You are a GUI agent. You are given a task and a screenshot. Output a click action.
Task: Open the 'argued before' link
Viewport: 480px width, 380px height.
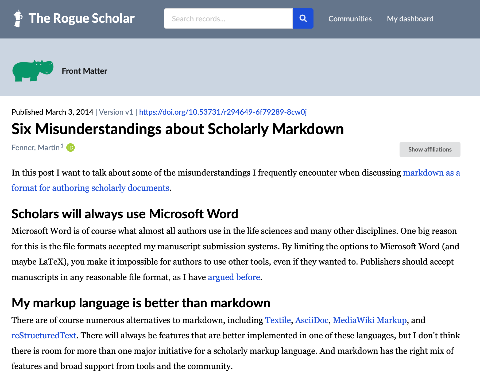(234, 277)
